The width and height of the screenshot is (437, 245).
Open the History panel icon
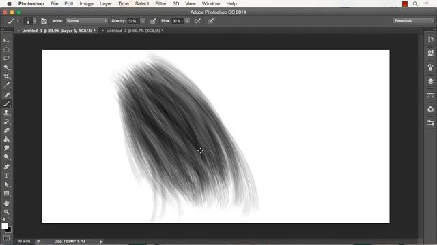click(430, 39)
